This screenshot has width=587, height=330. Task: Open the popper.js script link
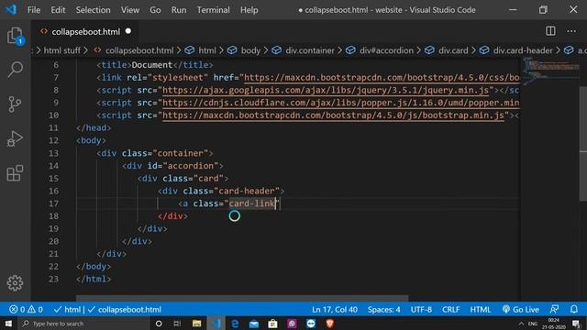tap(340, 103)
